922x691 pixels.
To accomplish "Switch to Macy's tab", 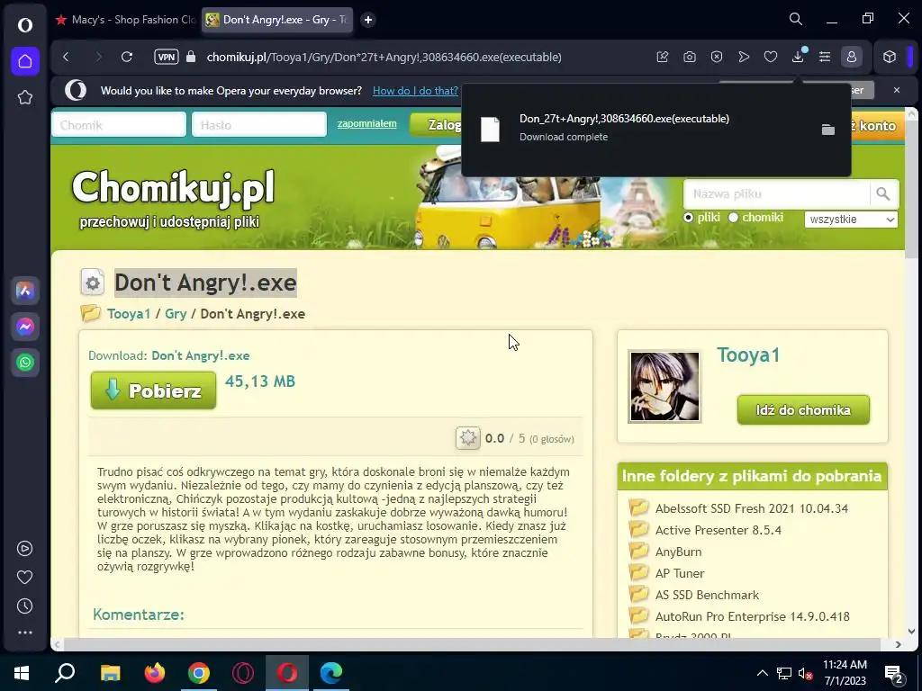I will tap(125, 20).
